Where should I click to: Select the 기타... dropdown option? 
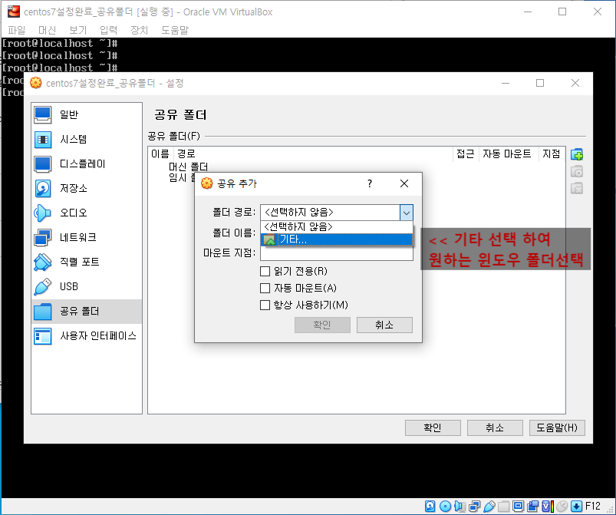[337, 239]
